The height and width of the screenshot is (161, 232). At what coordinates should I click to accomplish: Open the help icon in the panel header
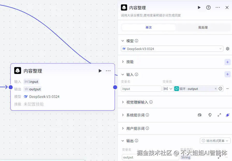coord(208,7)
